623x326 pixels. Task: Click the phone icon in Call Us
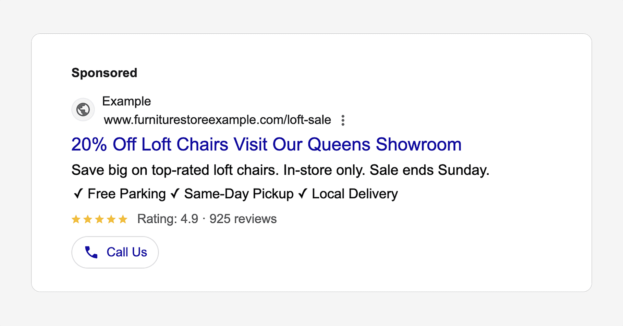pos(91,252)
